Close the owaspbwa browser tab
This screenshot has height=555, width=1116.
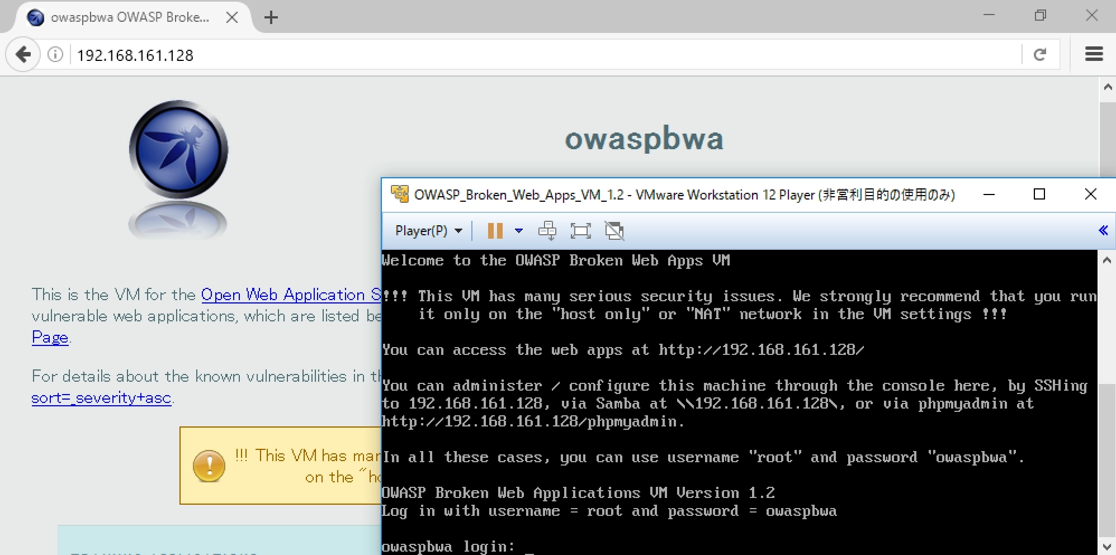[232, 18]
